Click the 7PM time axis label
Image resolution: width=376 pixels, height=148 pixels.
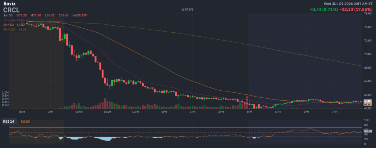click(x=335, y=112)
